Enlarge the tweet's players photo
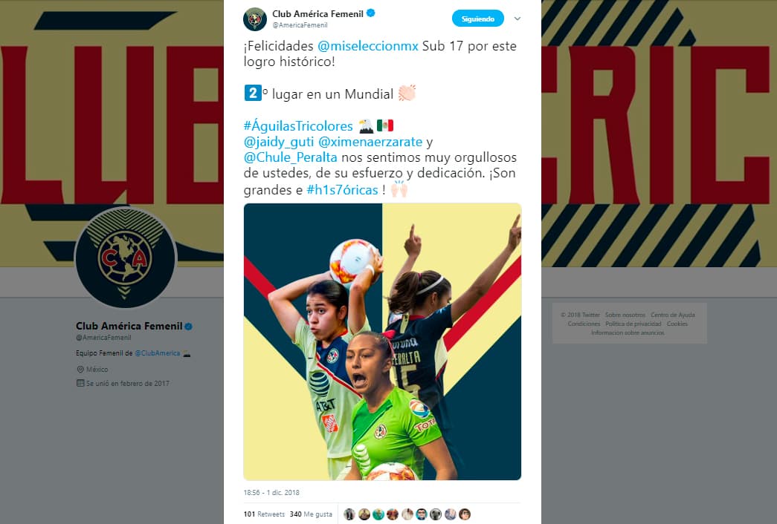The image size is (777, 524). [x=382, y=341]
